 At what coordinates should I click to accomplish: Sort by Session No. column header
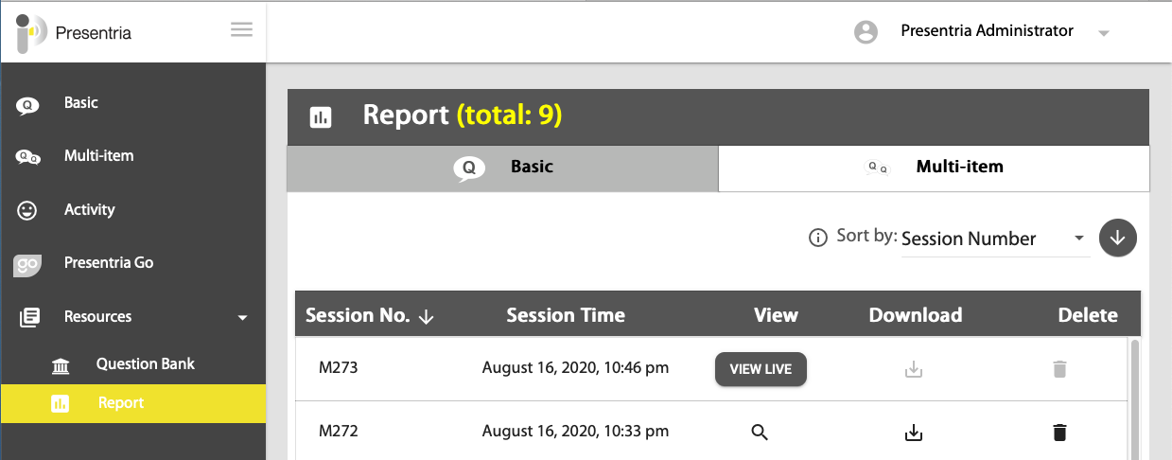point(370,315)
